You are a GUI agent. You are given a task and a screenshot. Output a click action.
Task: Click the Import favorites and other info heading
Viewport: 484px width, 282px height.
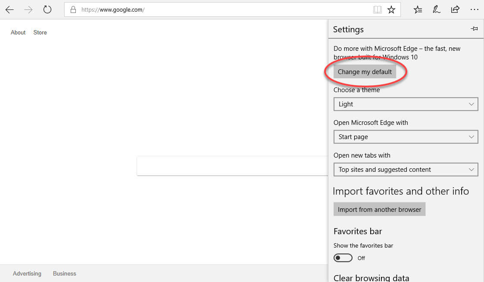[x=401, y=191]
